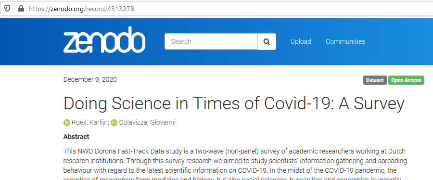This screenshot has height=180, width=433.
Task: Open Karlijn Roex's ORCID icon
Action: point(66,123)
